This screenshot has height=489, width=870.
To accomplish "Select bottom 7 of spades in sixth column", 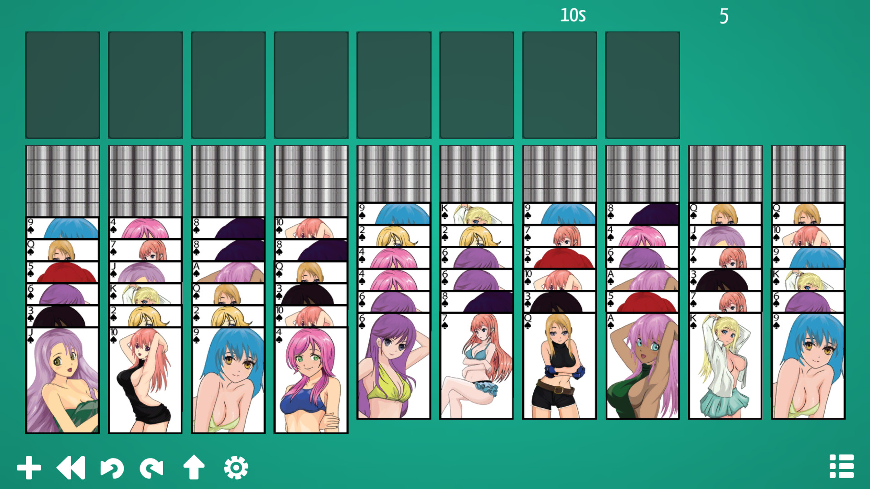I will [x=477, y=366].
